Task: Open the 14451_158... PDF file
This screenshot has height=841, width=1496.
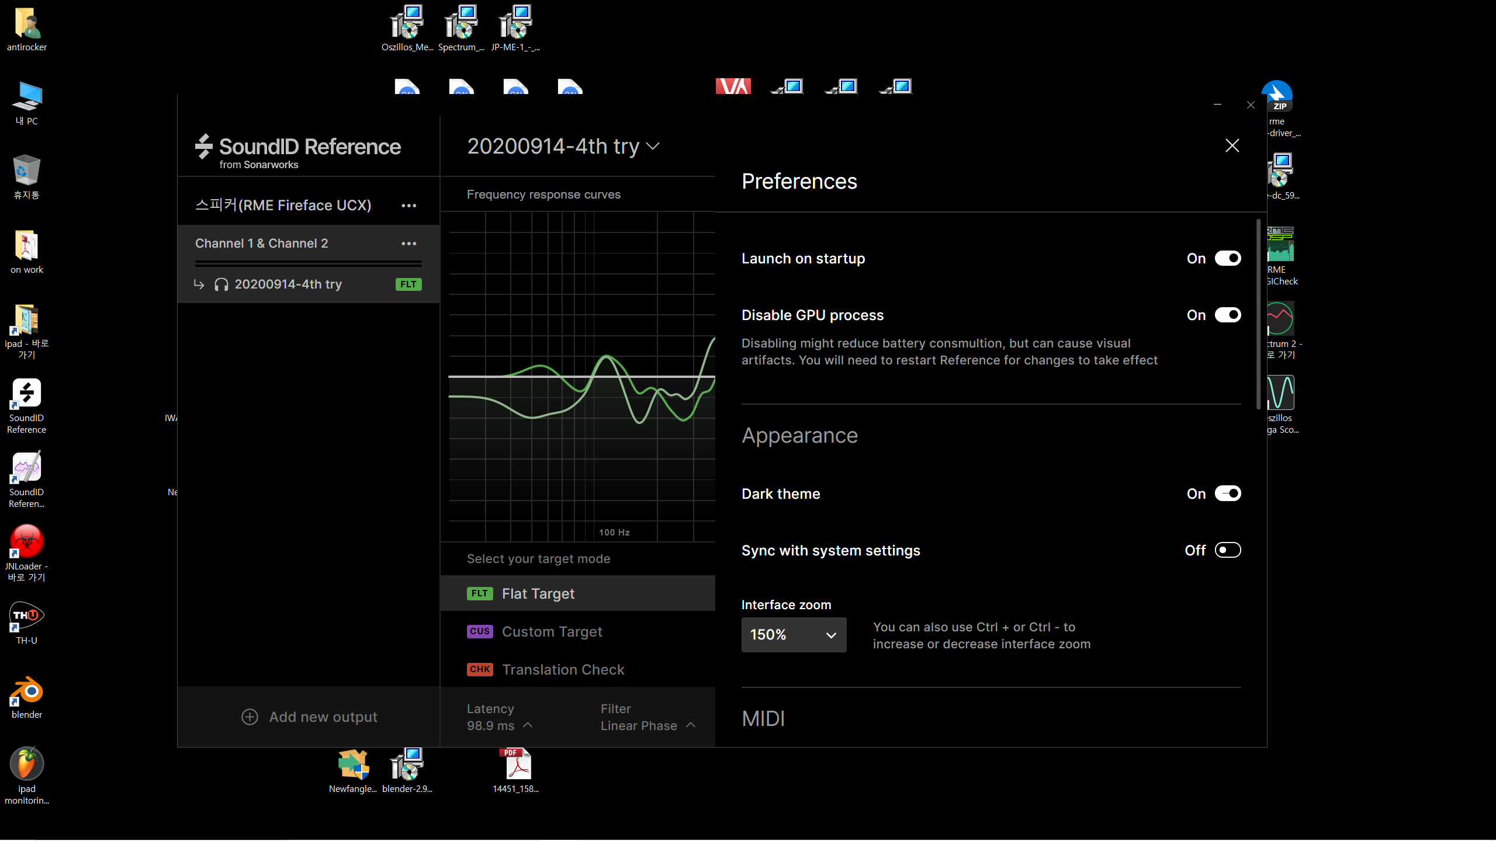Action: point(515,771)
